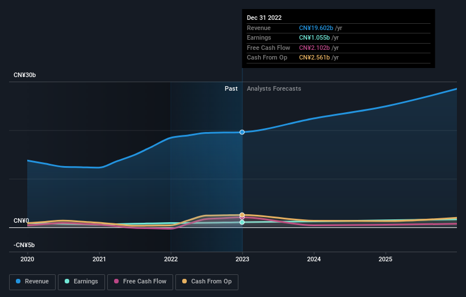The width and height of the screenshot is (466, 297).
Task: Click the 2025 x-axis label
Action: tap(385, 260)
